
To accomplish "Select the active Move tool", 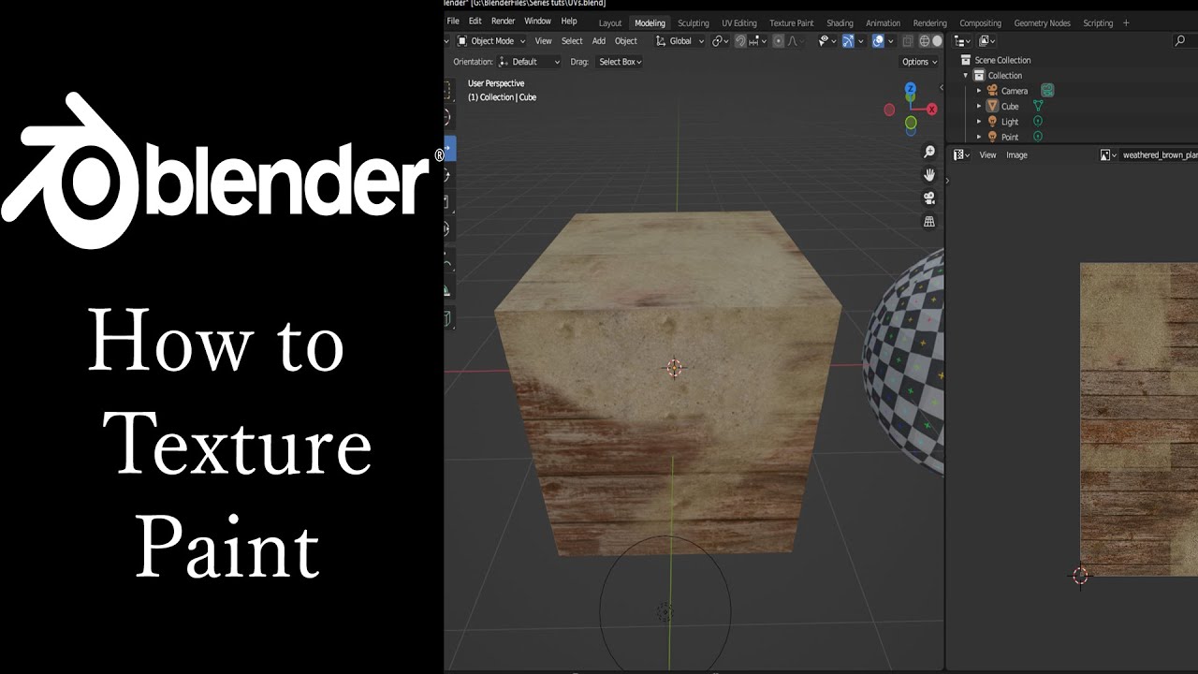I will point(448,148).
